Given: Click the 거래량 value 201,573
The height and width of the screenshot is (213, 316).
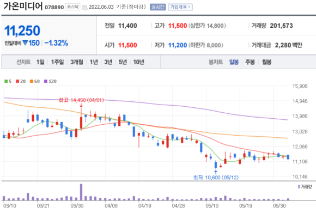Looking at the screenshot, I should click(281, 26).
